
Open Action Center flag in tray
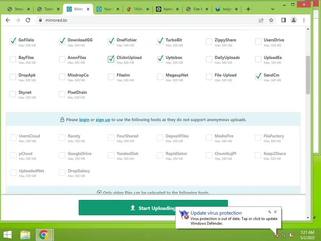tap(276, 235)
